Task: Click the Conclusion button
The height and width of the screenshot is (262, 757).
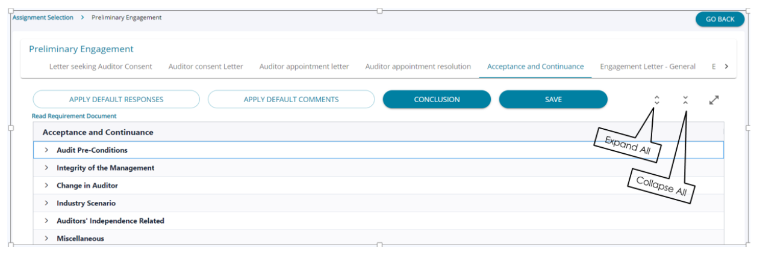Action: tap(437, 100)
